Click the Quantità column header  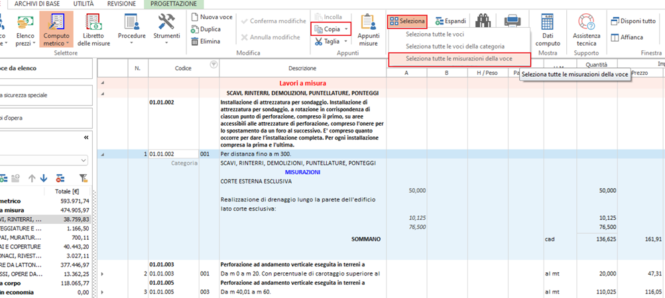tap(597, 64)
